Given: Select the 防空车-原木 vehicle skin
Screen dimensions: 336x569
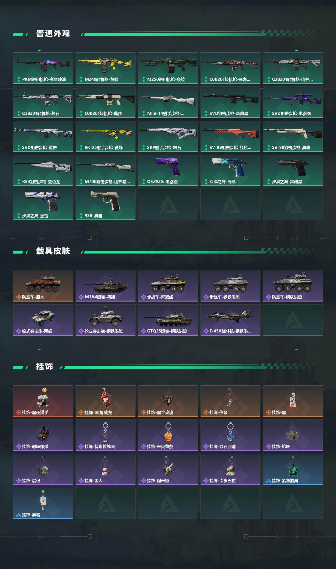Looking at the screenshot, I should [43, 286].
